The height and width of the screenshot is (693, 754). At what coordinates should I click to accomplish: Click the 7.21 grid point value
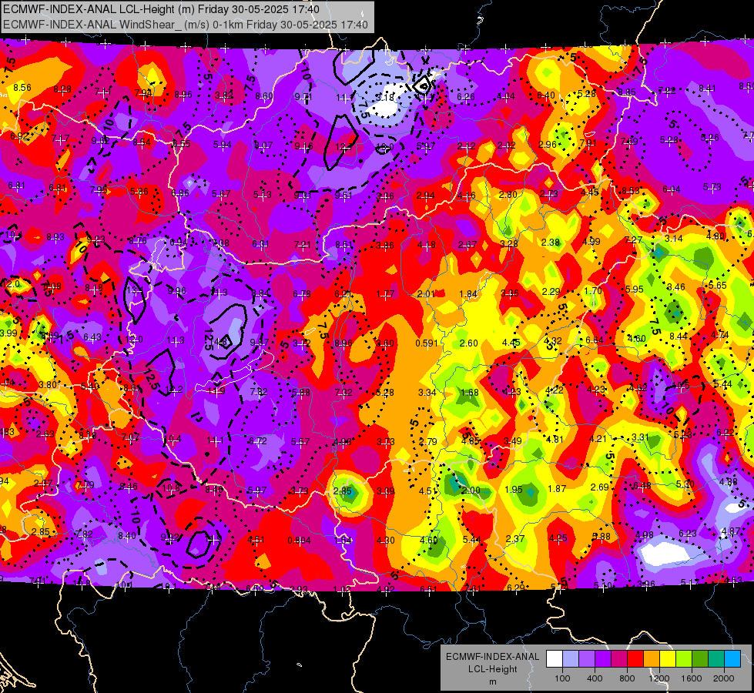coord(302,244)
